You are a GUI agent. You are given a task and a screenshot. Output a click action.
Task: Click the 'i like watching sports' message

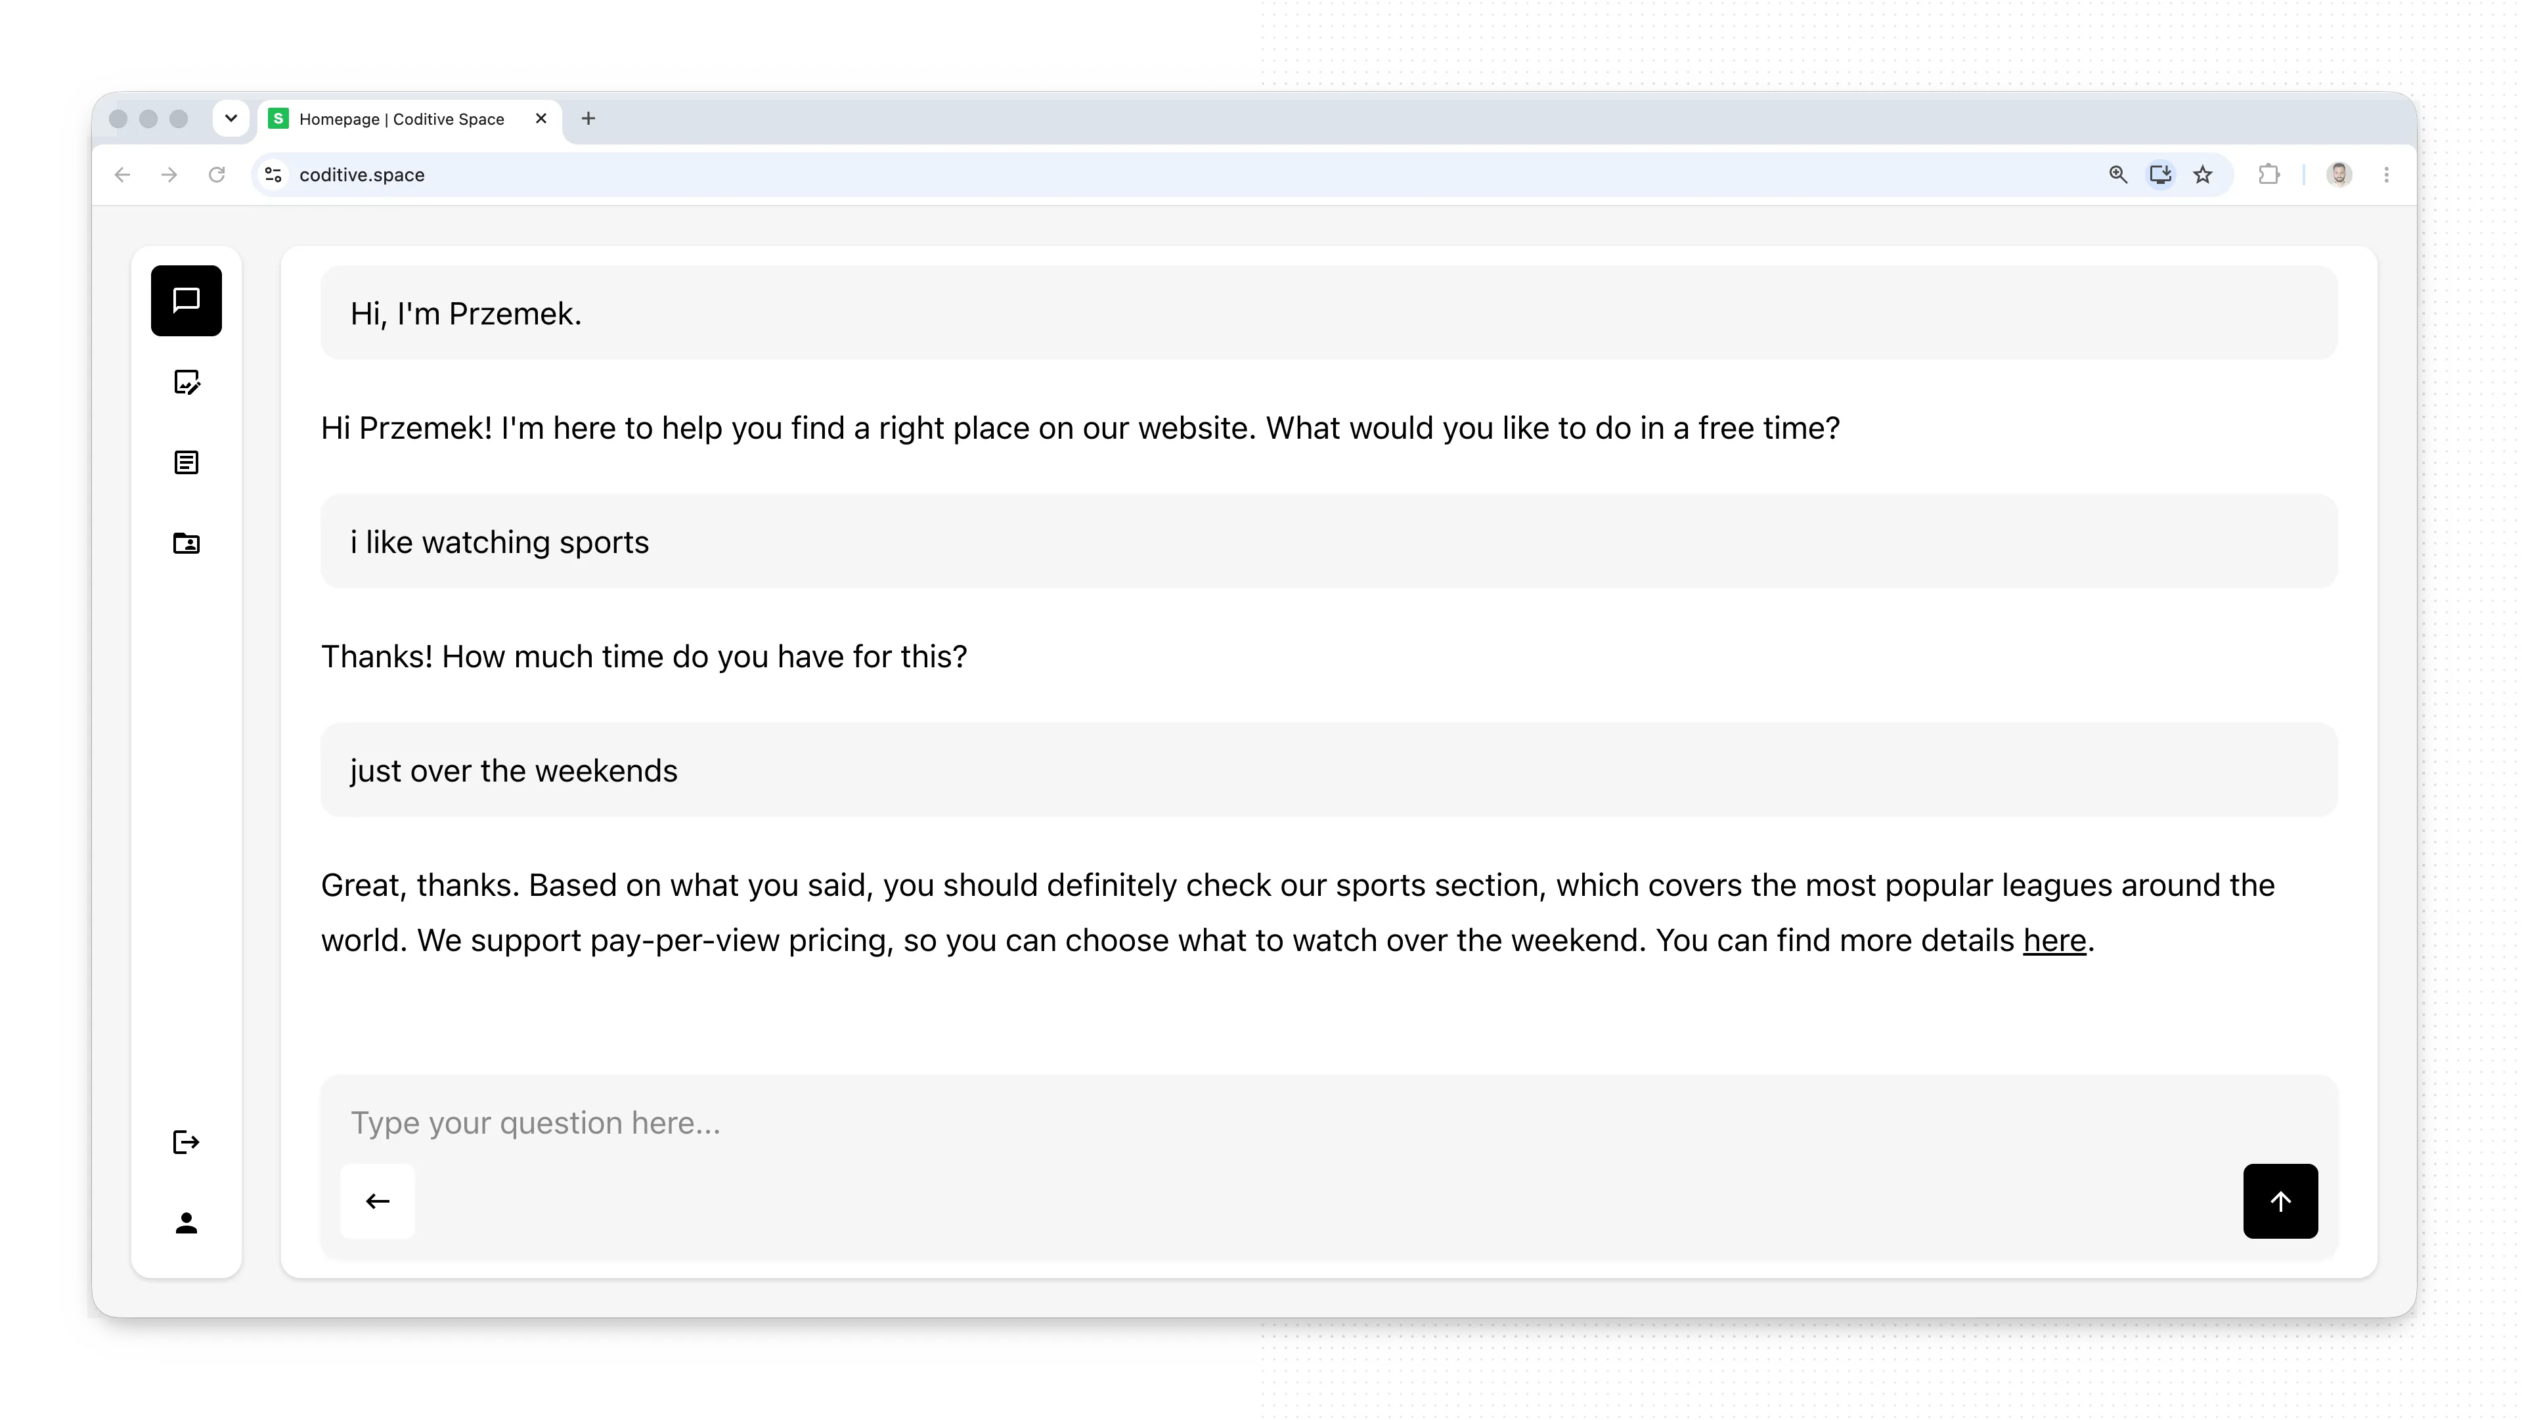click(x=1329, y=542)
